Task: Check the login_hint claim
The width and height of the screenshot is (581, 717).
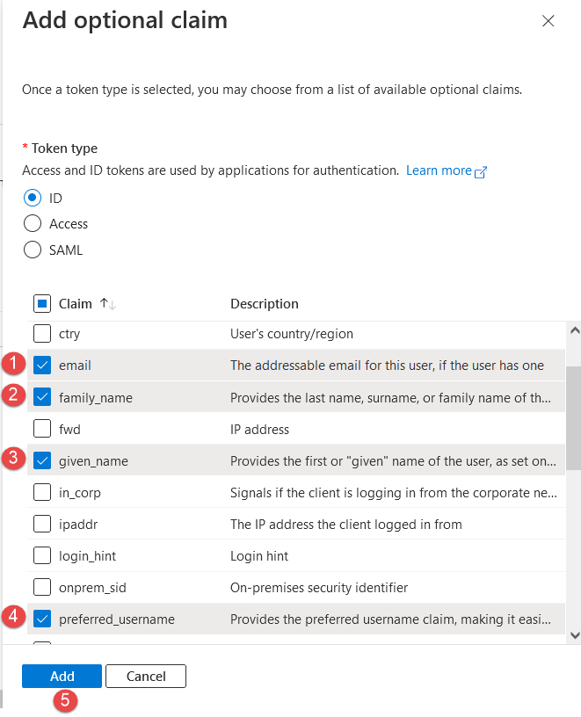Action: tap(42, 556)
